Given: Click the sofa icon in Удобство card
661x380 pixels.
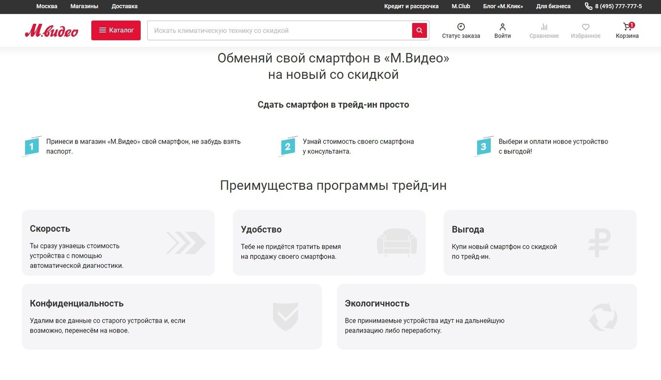Looking at the screenshot, I should tap(397, 243).
